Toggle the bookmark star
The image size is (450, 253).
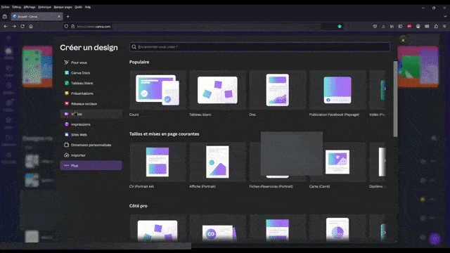pos(340,27)
